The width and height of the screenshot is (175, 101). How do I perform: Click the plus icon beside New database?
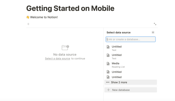coord(108,90)
